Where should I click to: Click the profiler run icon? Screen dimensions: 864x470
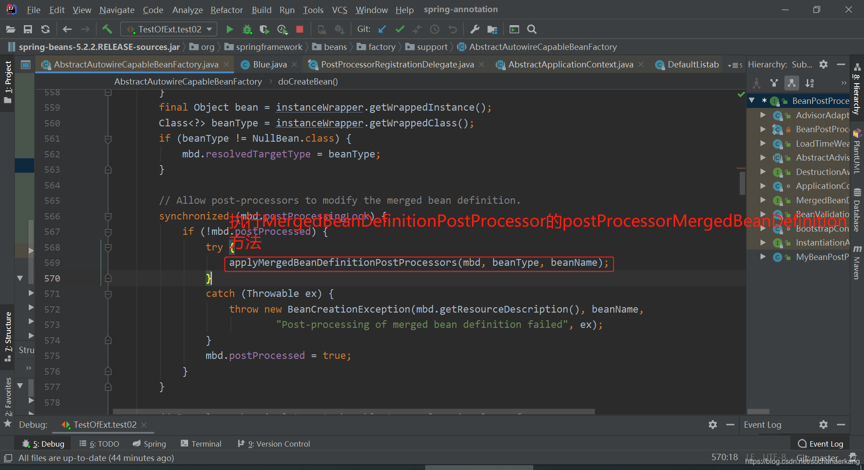tap(282, 29)
